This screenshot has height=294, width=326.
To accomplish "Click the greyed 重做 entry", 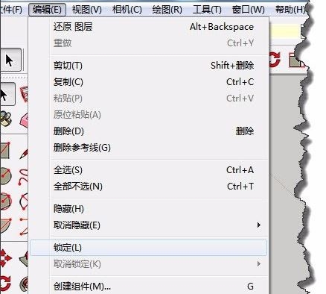I will click(x=149, y=43).
